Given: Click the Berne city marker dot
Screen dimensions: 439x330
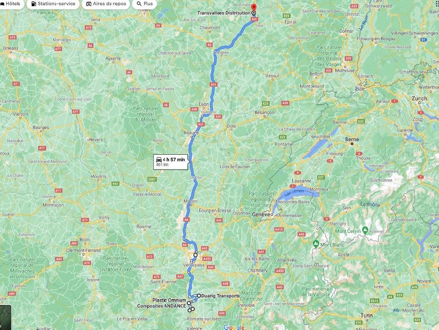Looking at the screenshot, I should (352, 144).
